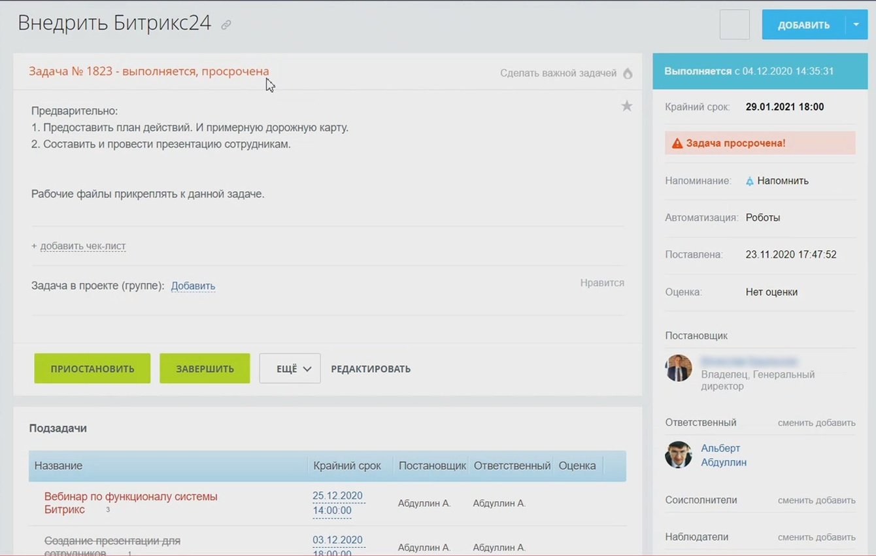This screenshot has width=876, height=556.
Task: Click the blank square button beside ДОБАВИТЬ
Action: pyautogui.click(x=734, y=25)
